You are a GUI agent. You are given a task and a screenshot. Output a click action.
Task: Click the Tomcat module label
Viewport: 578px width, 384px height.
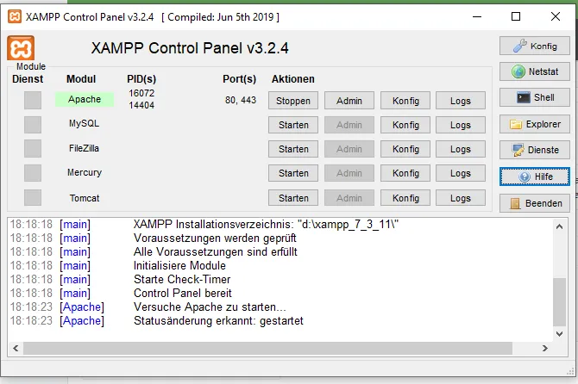[85, 198]
